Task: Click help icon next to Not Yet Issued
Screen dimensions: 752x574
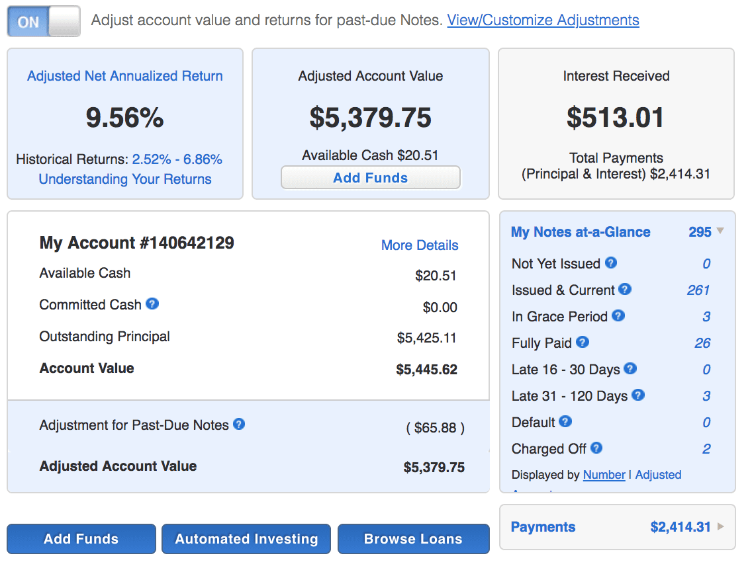Action: click(610, 263)
